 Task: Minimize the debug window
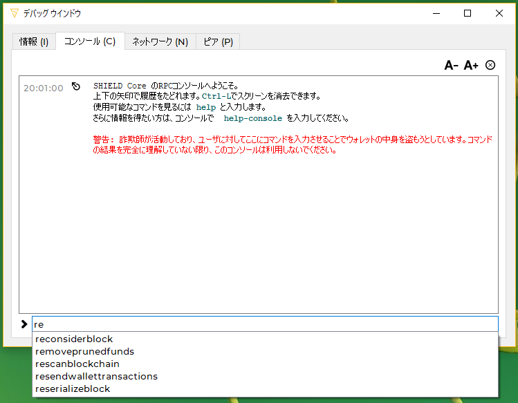click(435, 13)
